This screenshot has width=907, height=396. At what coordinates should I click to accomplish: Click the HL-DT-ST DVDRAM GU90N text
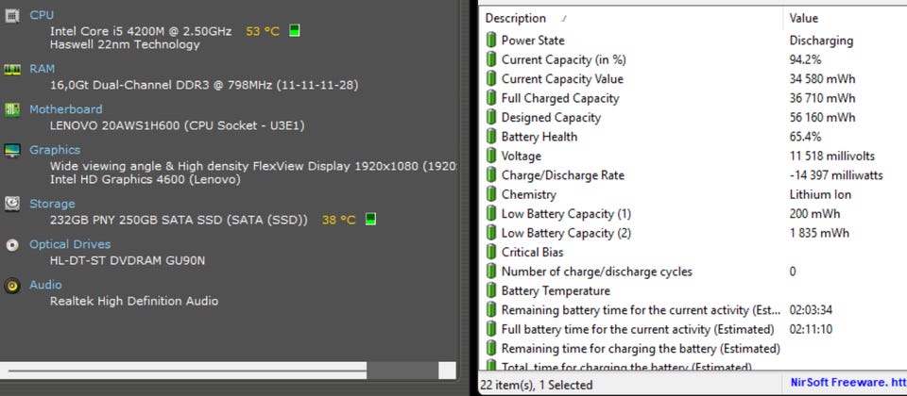pos(128,260)
